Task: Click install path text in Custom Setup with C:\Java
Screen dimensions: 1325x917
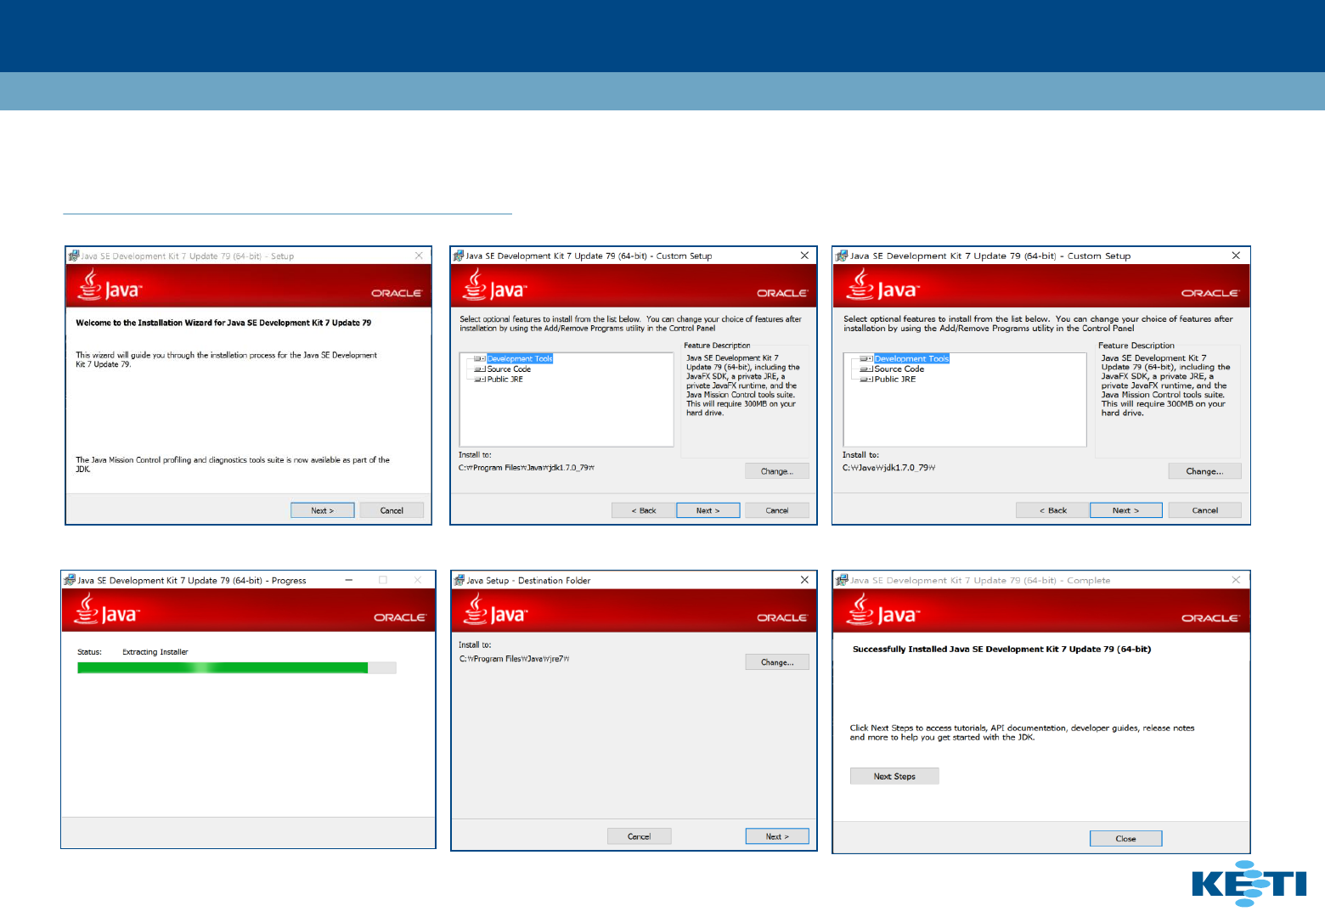Action: coord(889,468)
